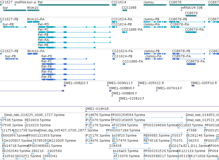
Task: Open protein label 'clumsy-PA'
Action: pyautogui.click(x=153, y=56)
